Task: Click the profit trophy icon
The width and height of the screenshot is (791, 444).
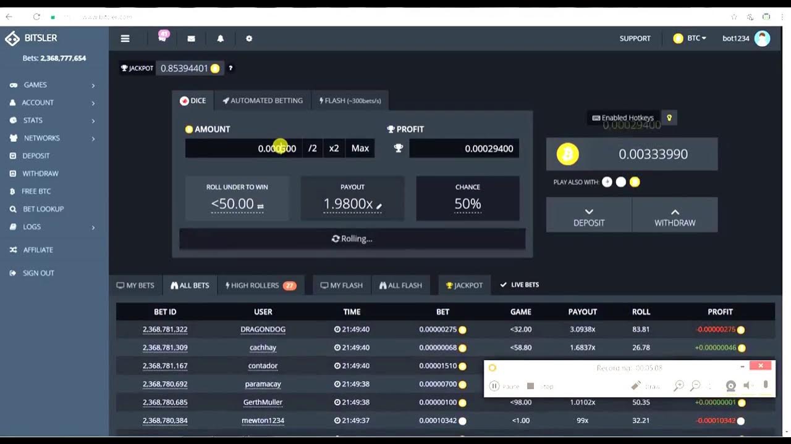Action: point(399,148)
